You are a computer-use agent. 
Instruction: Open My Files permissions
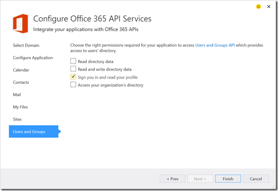pos(21,107)
